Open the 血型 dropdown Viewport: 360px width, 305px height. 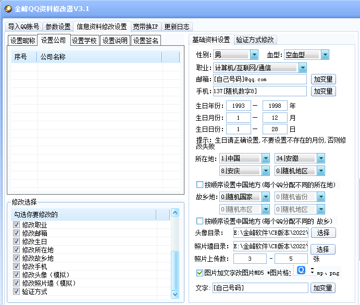[325, 55]
